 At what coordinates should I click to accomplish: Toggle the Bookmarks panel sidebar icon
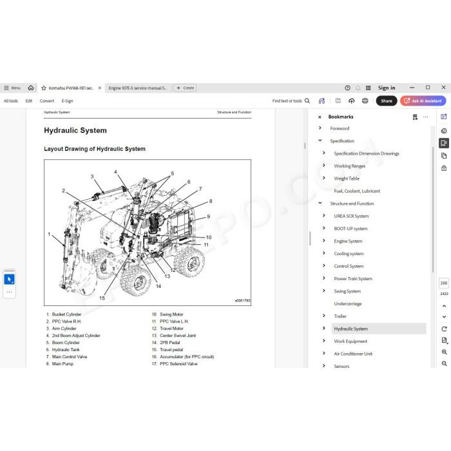pyautogui.click(x=444, y=143)
